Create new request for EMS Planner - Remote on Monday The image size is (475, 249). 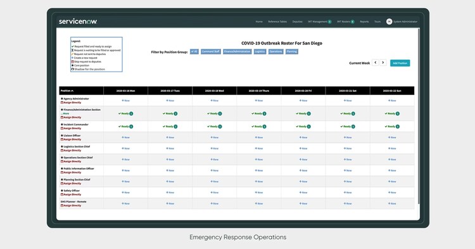coord(126,203)
